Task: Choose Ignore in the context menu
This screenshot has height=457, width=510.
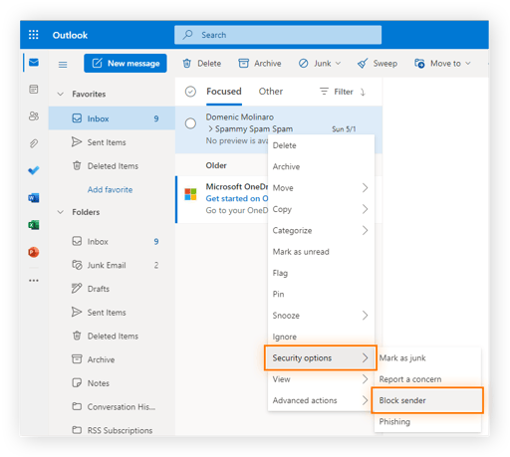Action: click(x=321, y=337)
